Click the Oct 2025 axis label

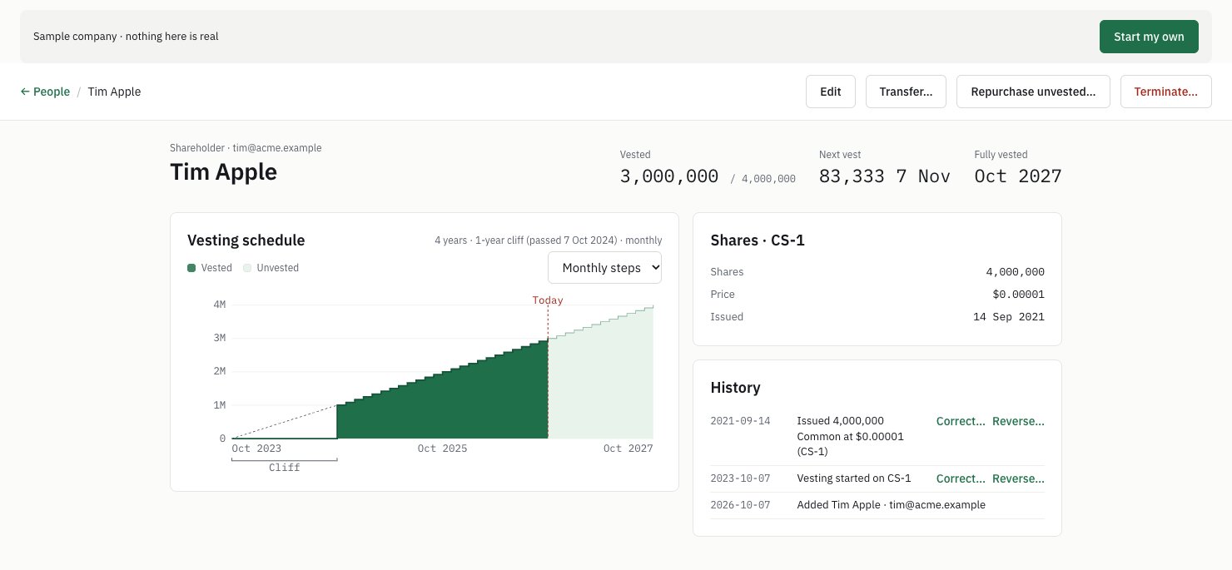click(x=442, y=449)
